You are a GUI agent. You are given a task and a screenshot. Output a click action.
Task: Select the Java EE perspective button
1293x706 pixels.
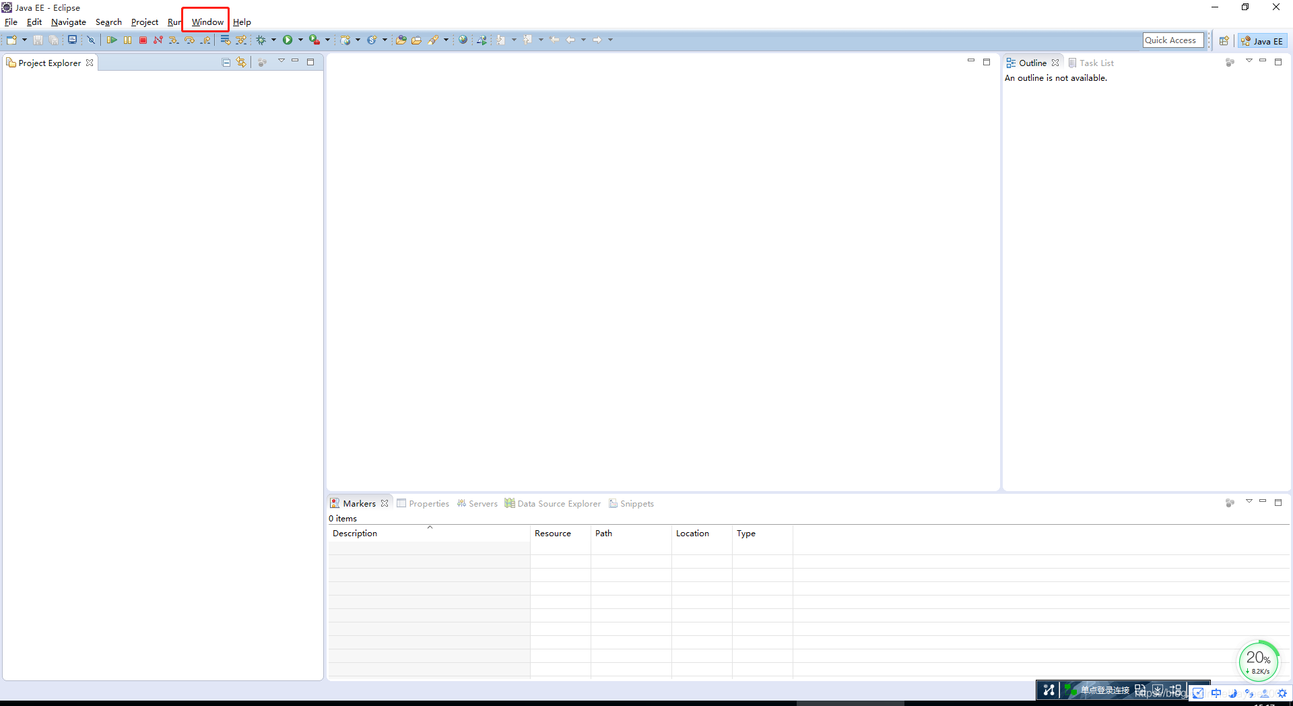pos(1262,41)
